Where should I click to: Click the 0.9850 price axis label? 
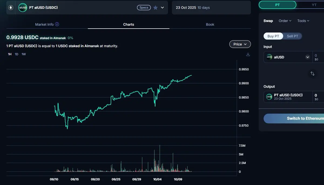point(244,97)
